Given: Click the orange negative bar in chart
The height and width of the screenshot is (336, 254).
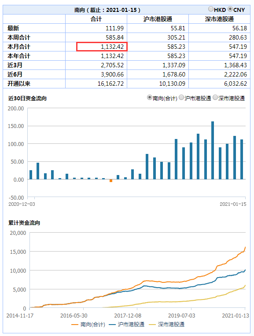Looking at the screenshot, I should tap(111, 181).
